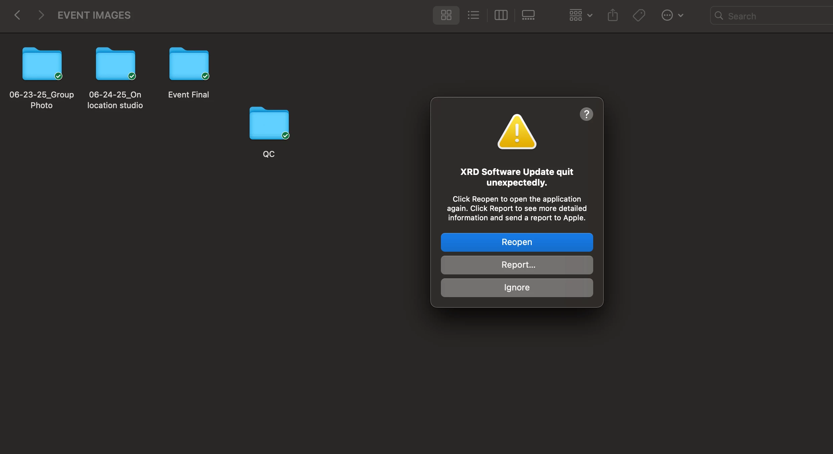Switch to icon grid view

[x=446, y=15]
